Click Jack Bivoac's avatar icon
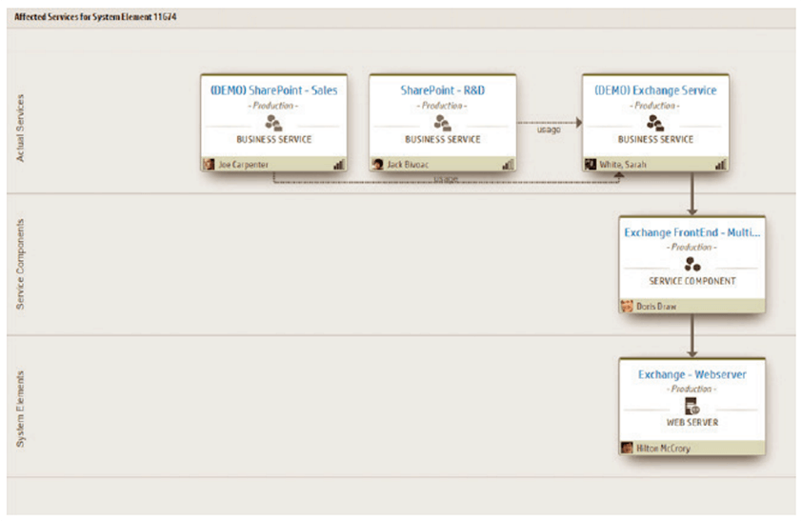802x521 pixels. tap(378, 164)
